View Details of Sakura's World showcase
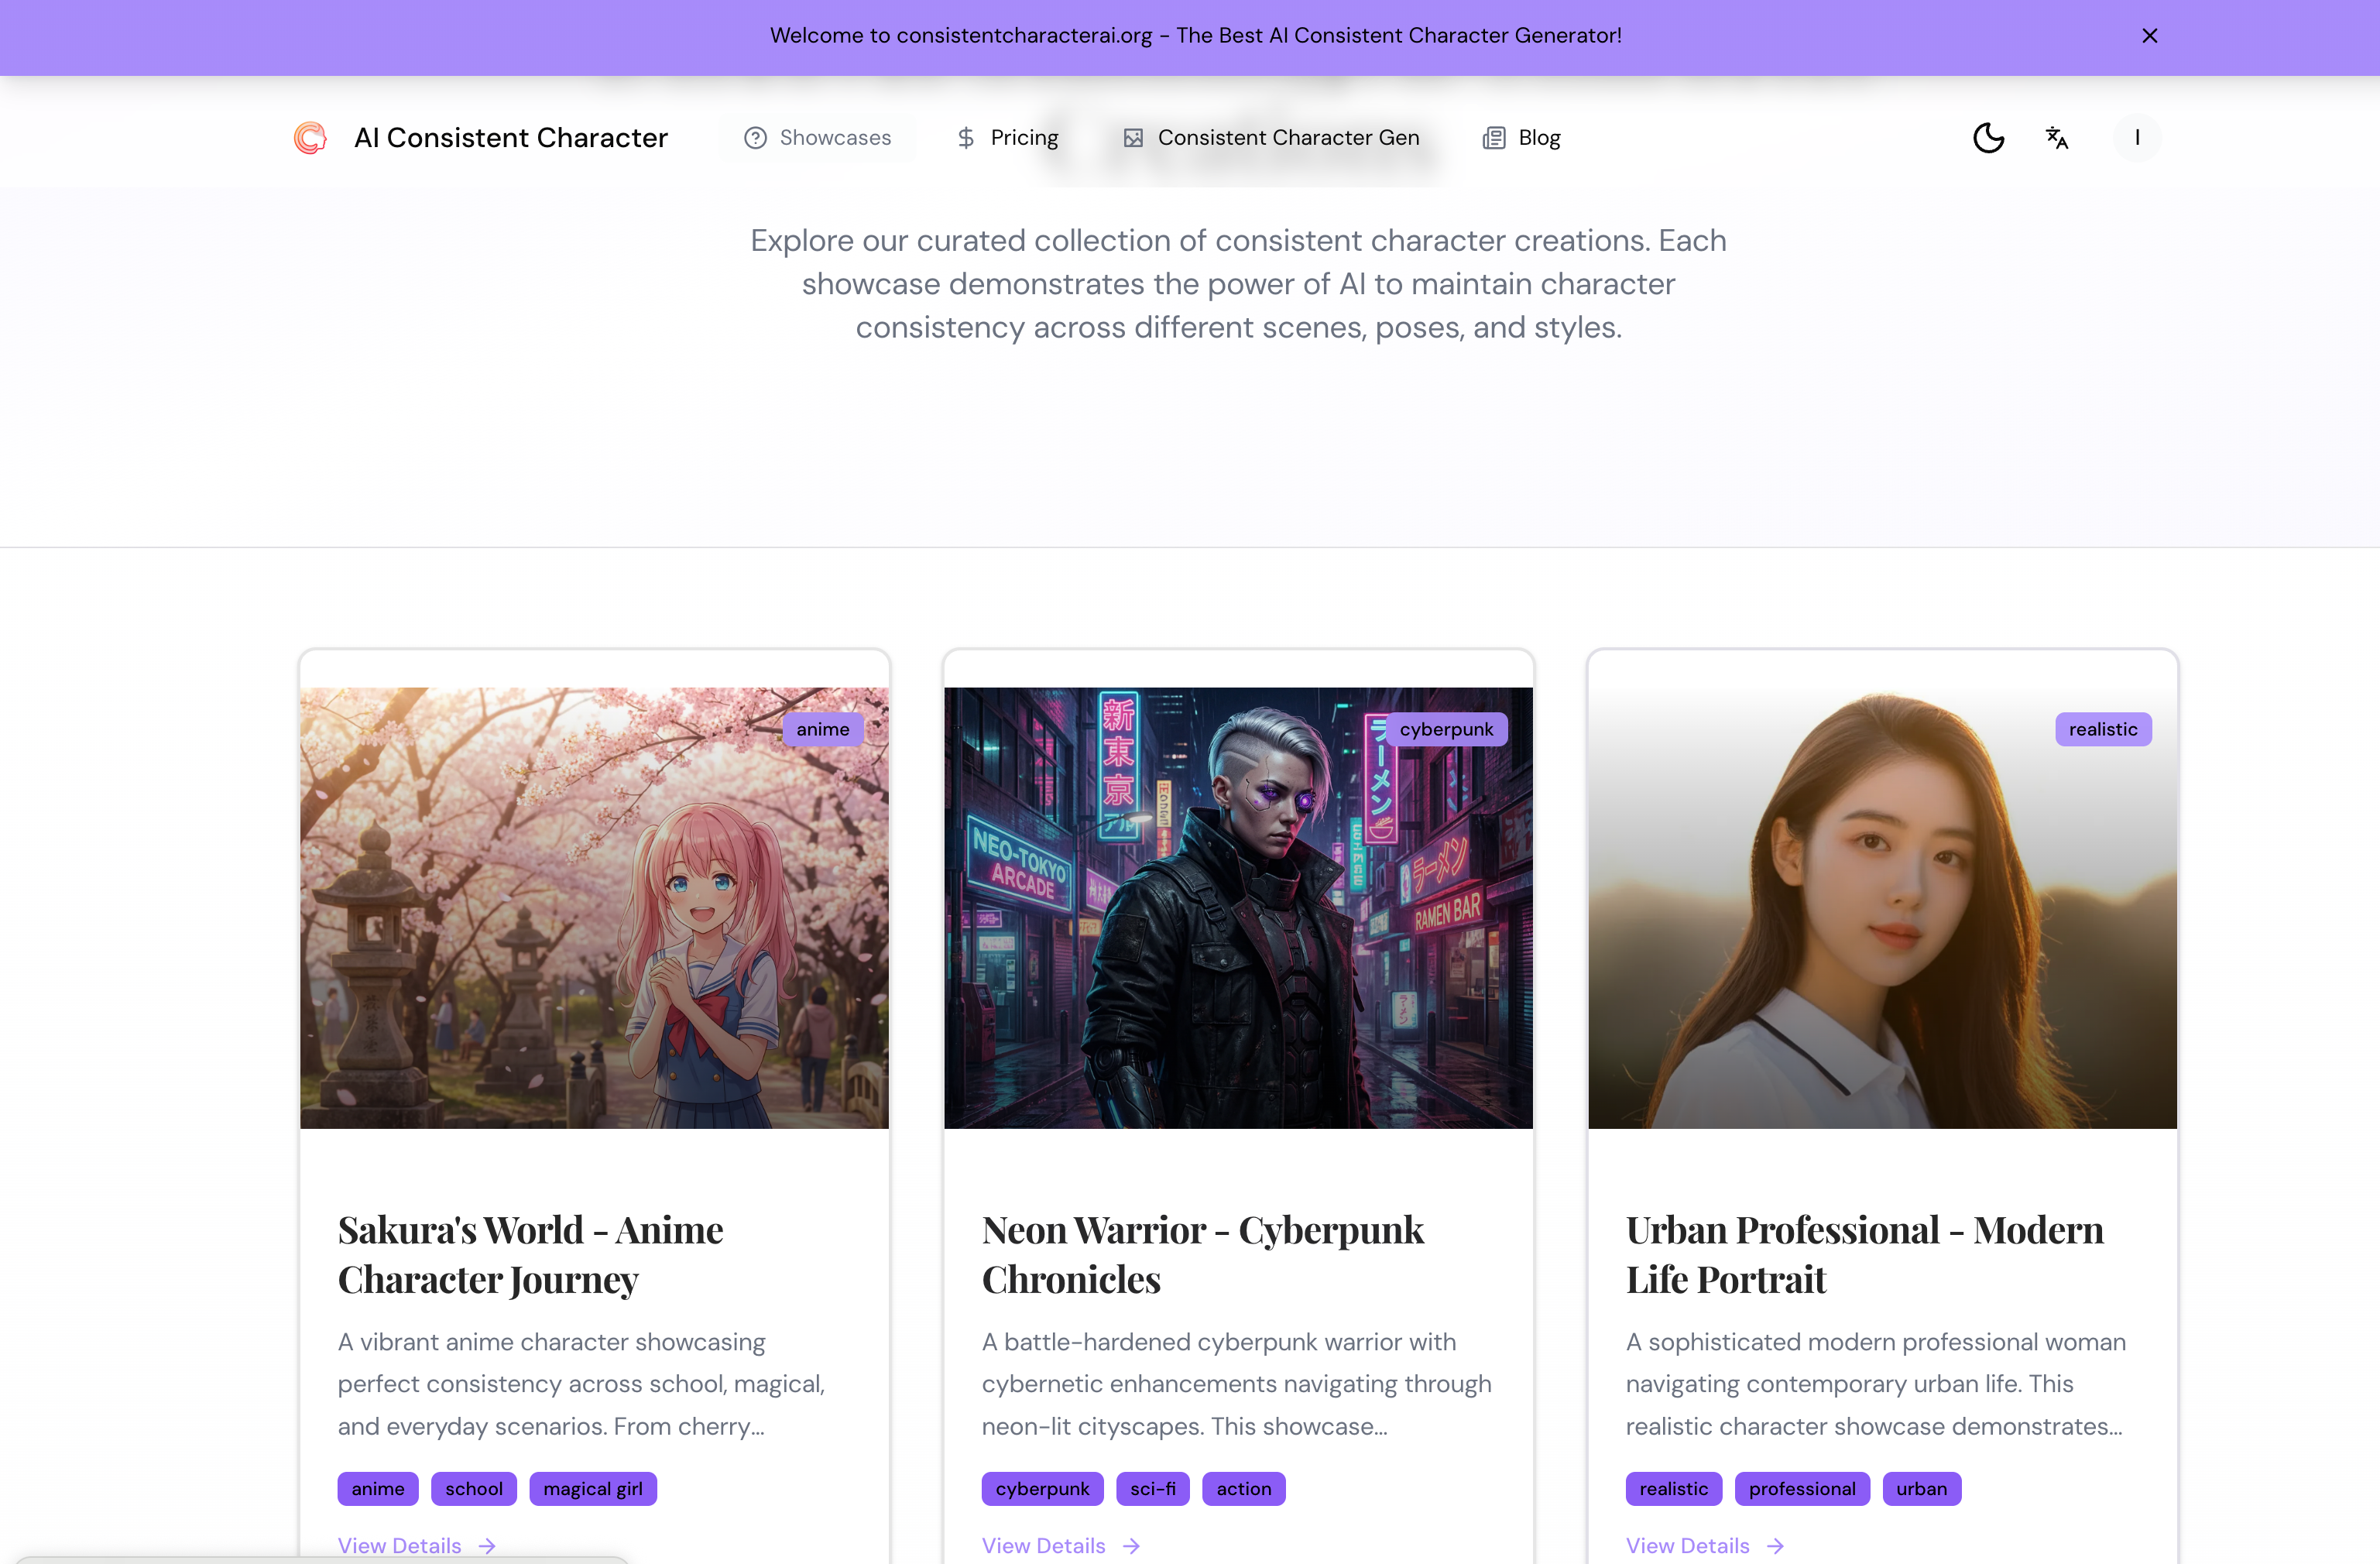Viewport: 2380px width, 1564px height. click(399, 1546)
